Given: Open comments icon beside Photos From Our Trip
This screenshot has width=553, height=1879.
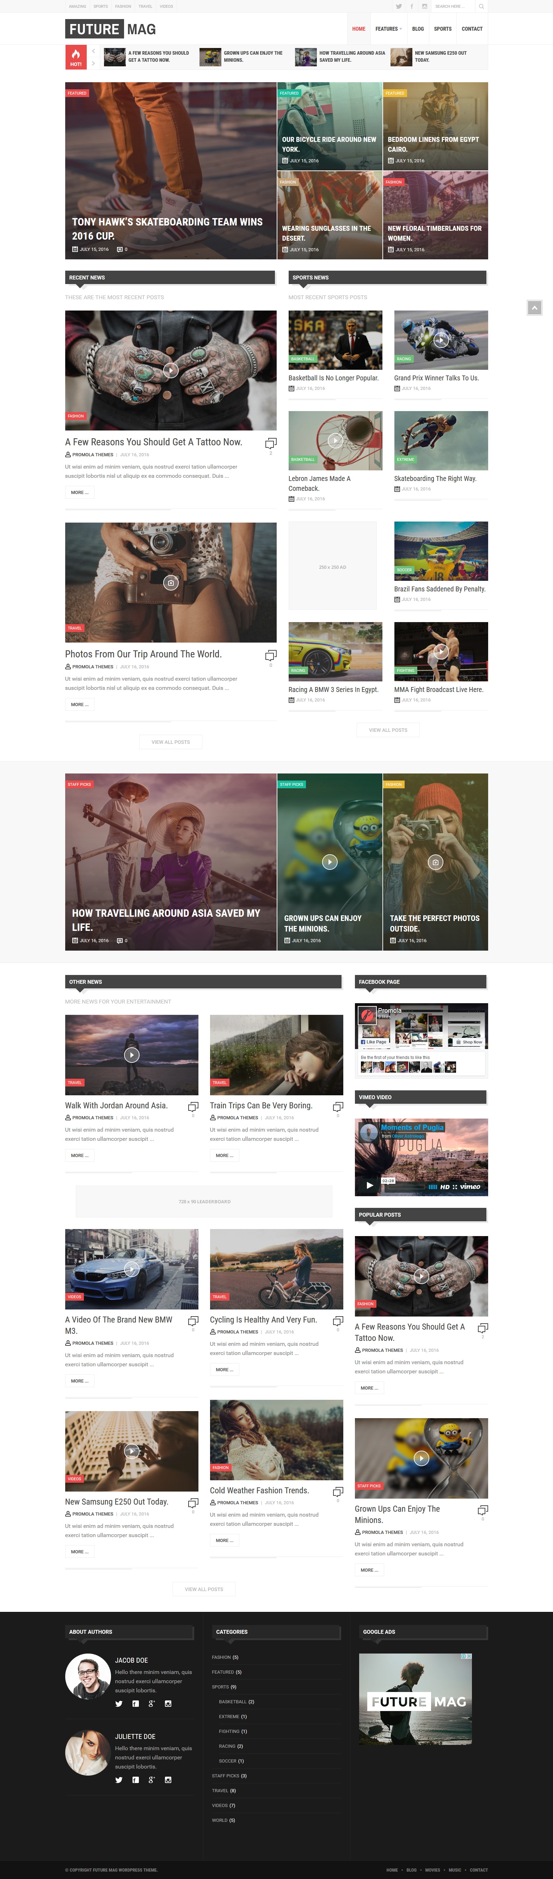Looking at the screenshot, I should [x=270, y=655].
